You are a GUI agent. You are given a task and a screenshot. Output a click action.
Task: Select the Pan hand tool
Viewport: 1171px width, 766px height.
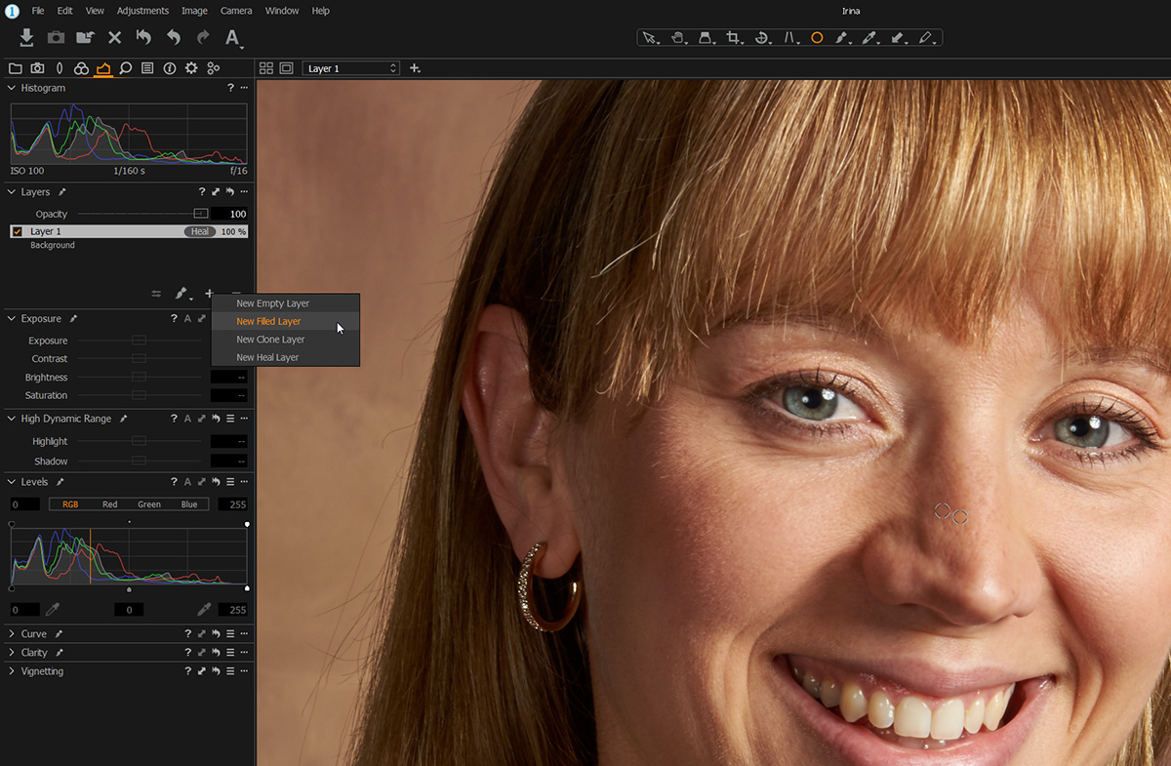point(676,38)
